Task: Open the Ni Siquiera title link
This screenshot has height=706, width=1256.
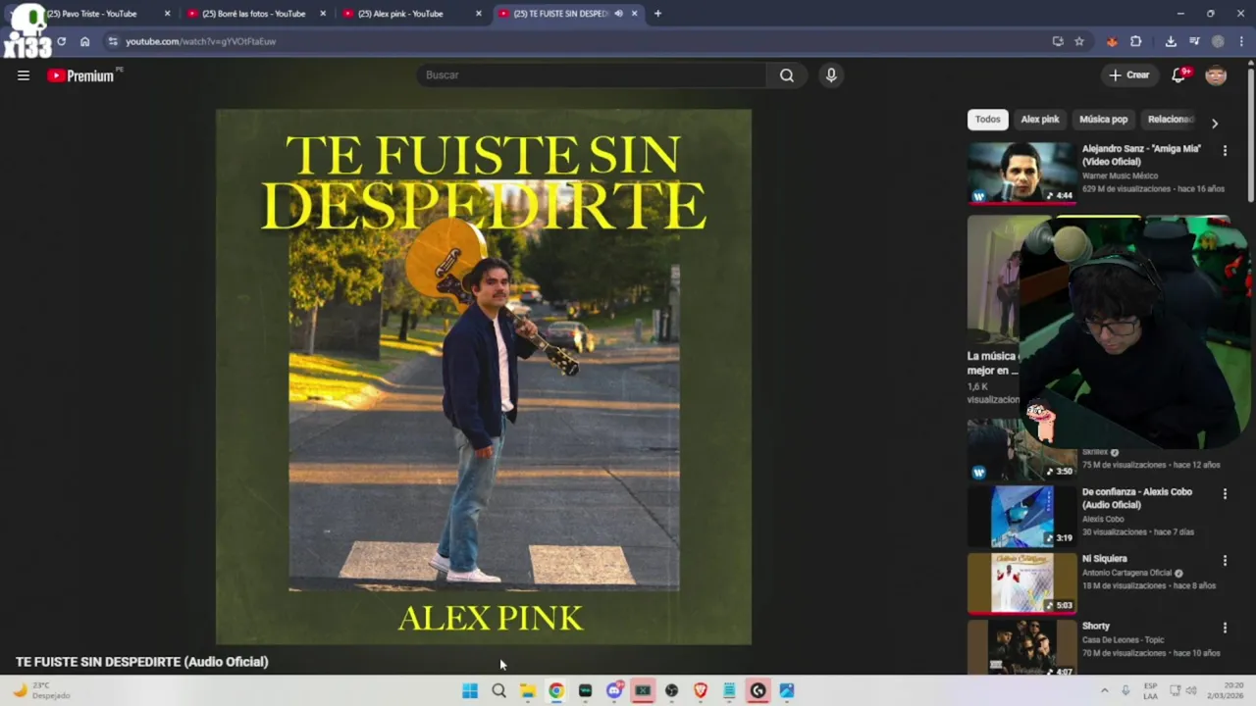Action: click(x=1105, y=559)
